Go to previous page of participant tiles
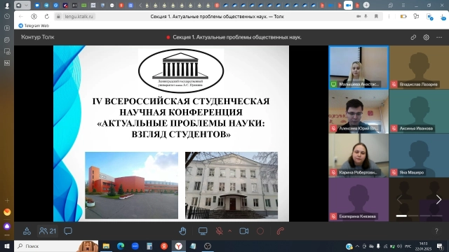Viewport: 449px width, 252px height. [399, 199]
